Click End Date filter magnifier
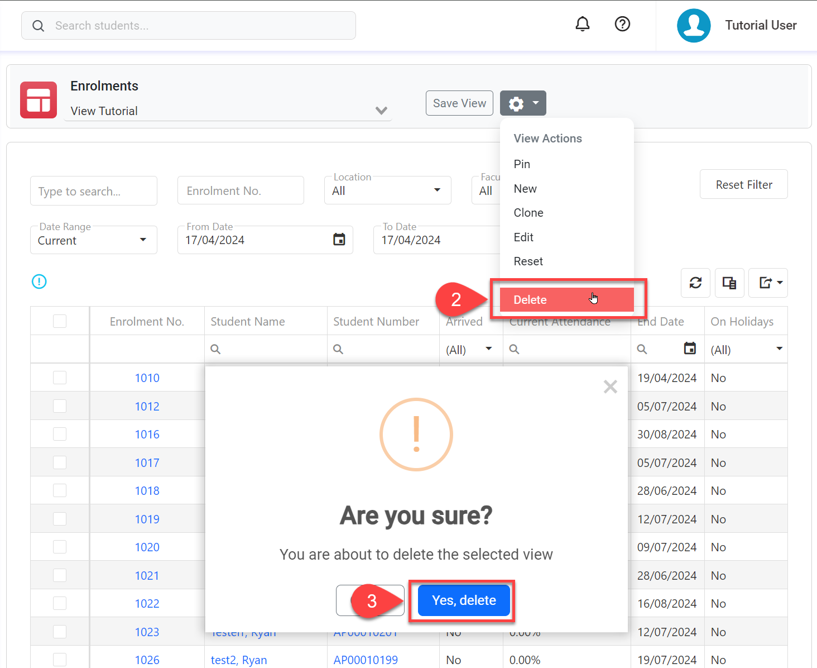The width and height of the screenshot is (817, 668). [x=642, y=349]
